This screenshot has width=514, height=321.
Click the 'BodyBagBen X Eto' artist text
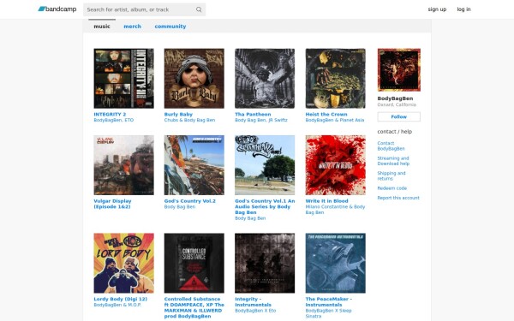[x=255, y=311]
